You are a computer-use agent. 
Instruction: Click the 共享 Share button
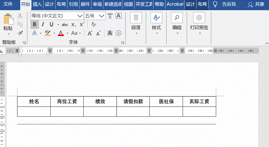(x=256, y=5)
